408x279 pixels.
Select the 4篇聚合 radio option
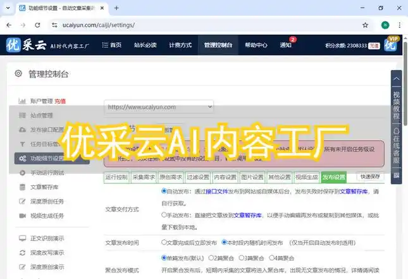tap(271, 257)
